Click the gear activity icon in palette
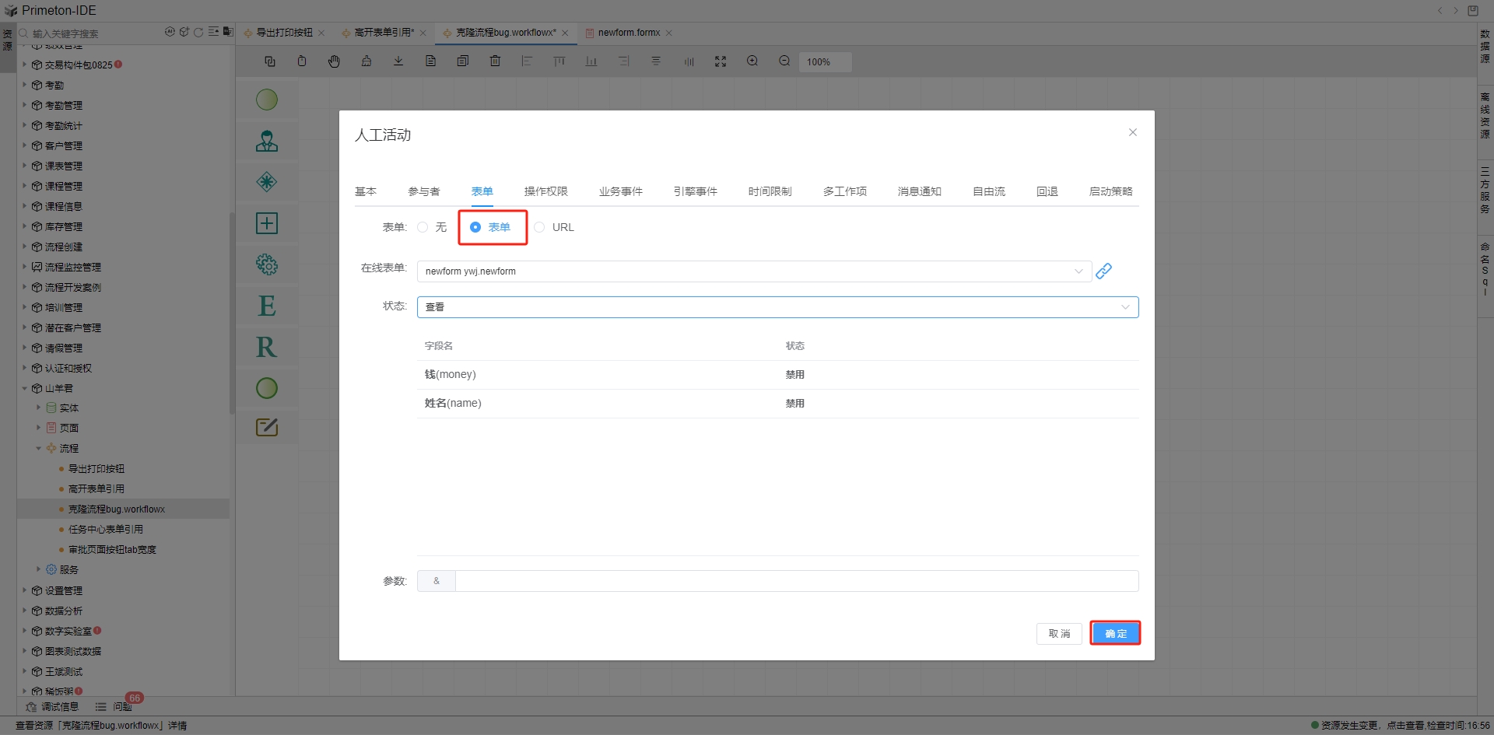This screenshot has height=735, width=1494. (x=267, y=264)
